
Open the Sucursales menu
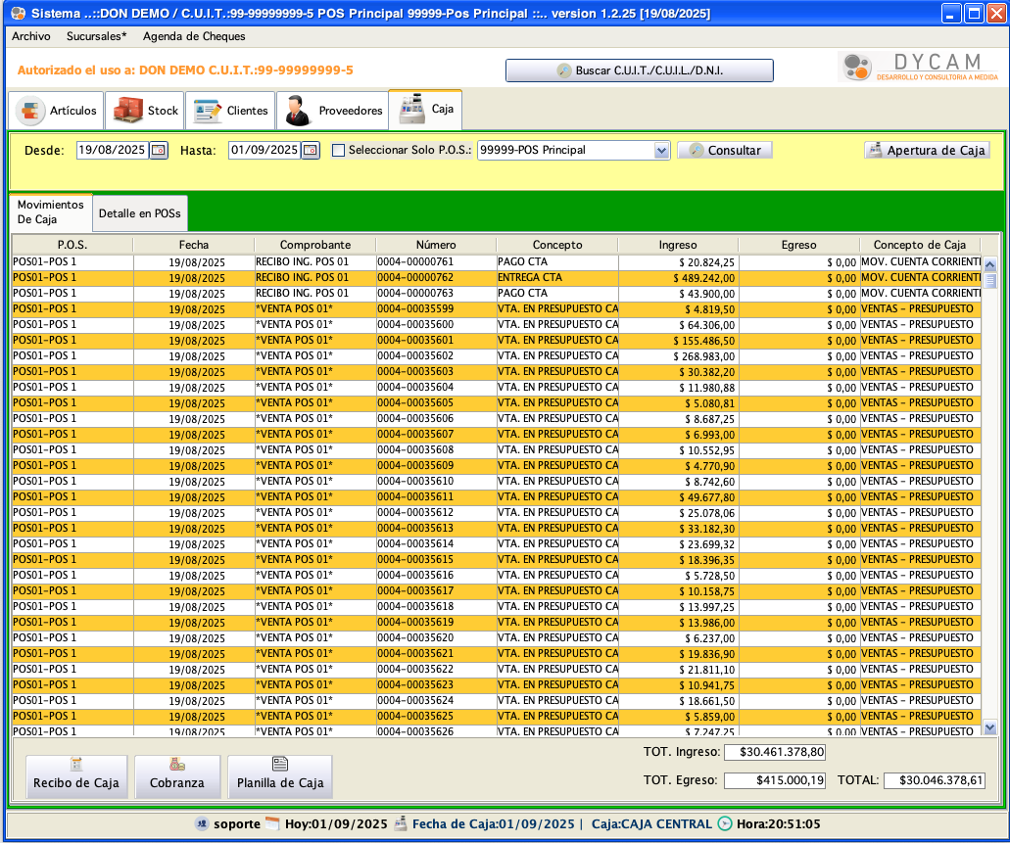[x=96, y=36]
